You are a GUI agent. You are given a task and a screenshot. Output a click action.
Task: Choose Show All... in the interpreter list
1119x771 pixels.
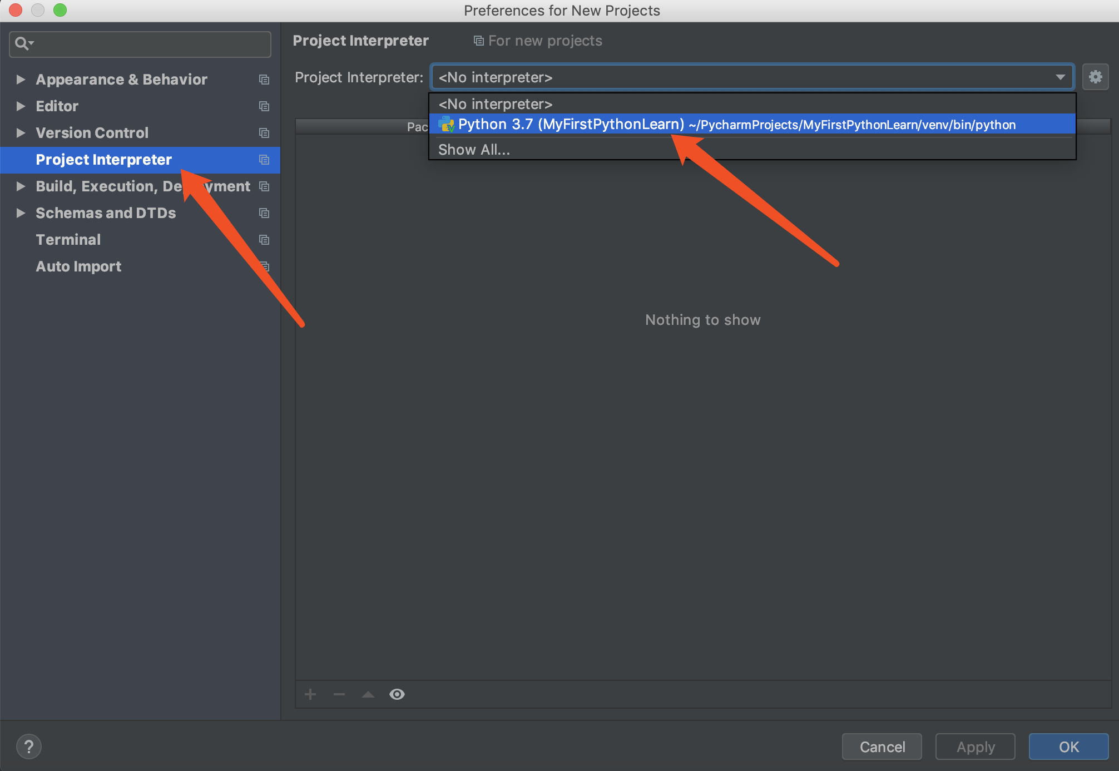click(474, 150)
